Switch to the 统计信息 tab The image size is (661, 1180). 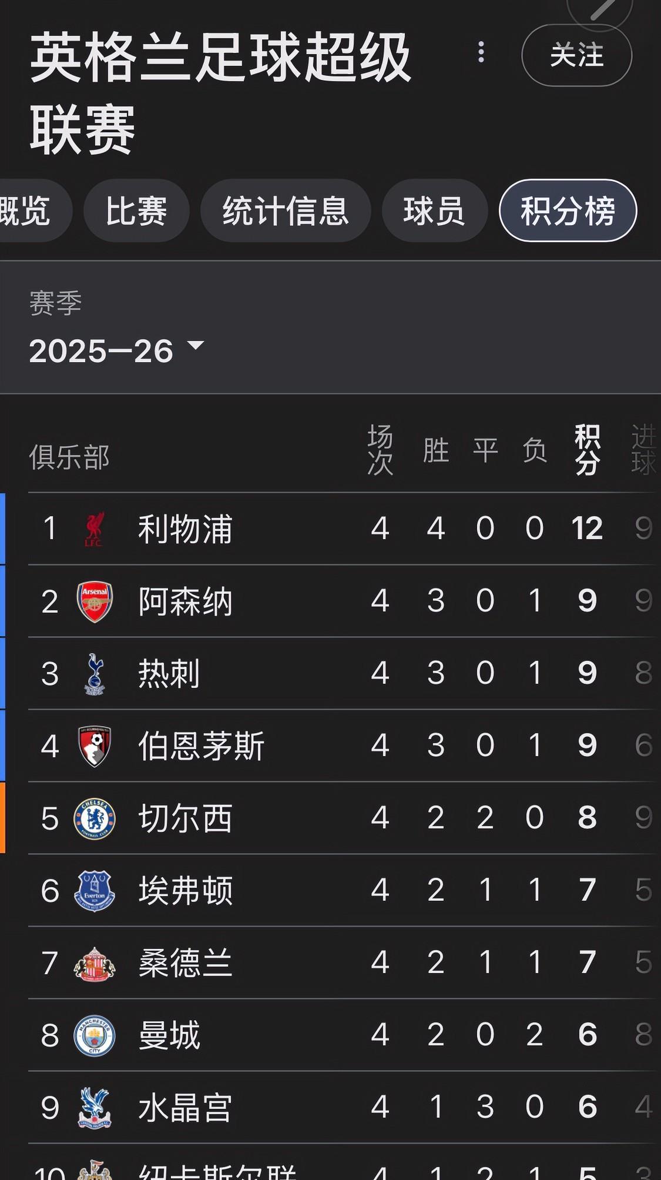click(286, 211)
